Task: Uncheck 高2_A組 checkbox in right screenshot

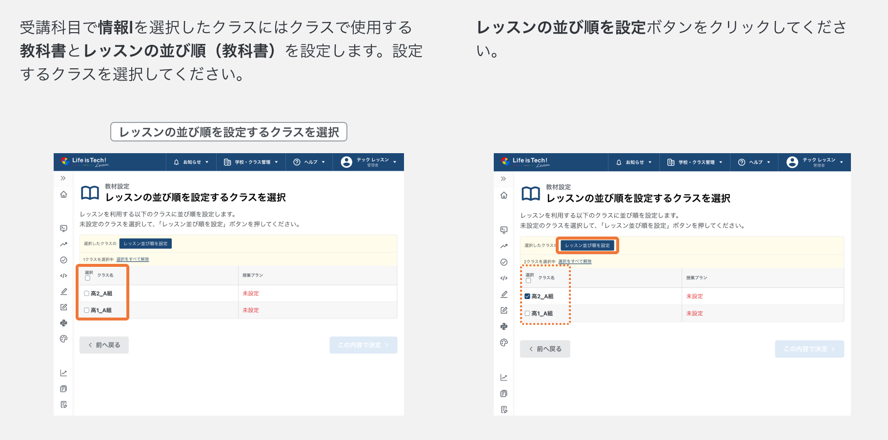Action: pos(527,296)
